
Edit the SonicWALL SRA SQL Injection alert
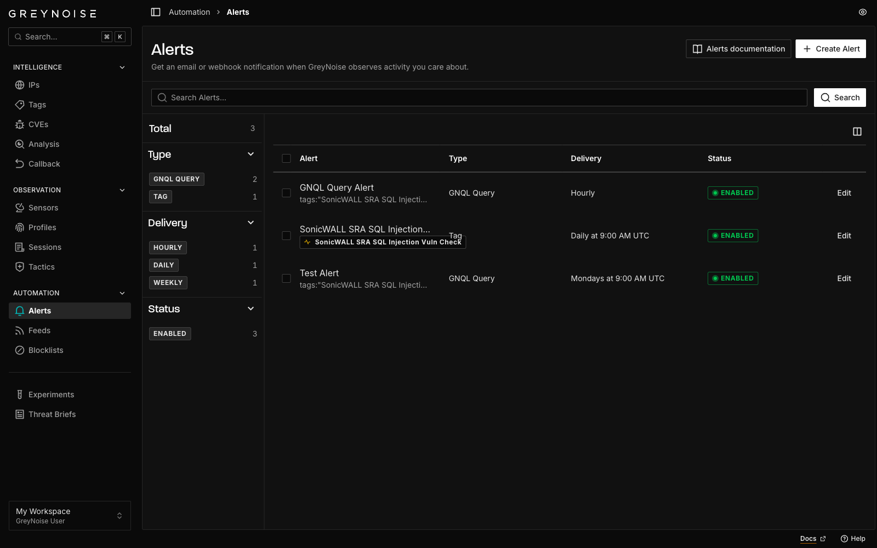(844, 236)
